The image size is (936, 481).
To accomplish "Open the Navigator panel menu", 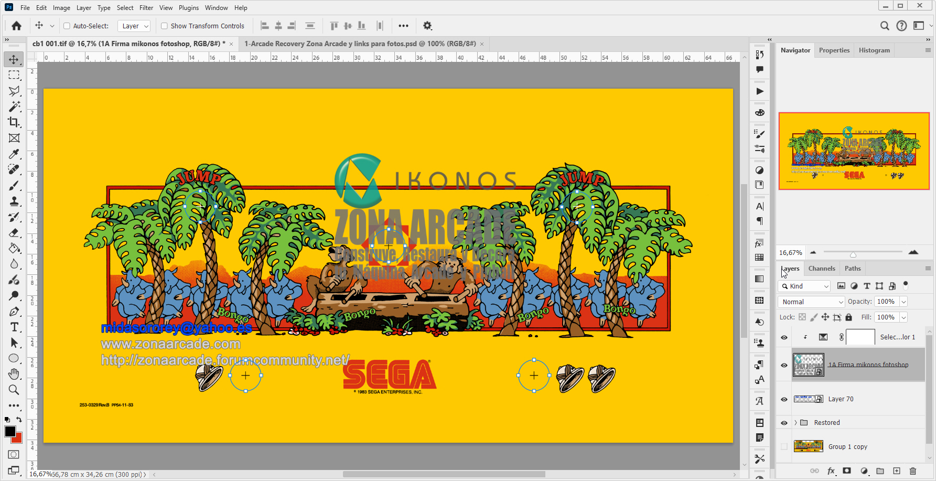I will pyautogui.click(x=928, y=50).
